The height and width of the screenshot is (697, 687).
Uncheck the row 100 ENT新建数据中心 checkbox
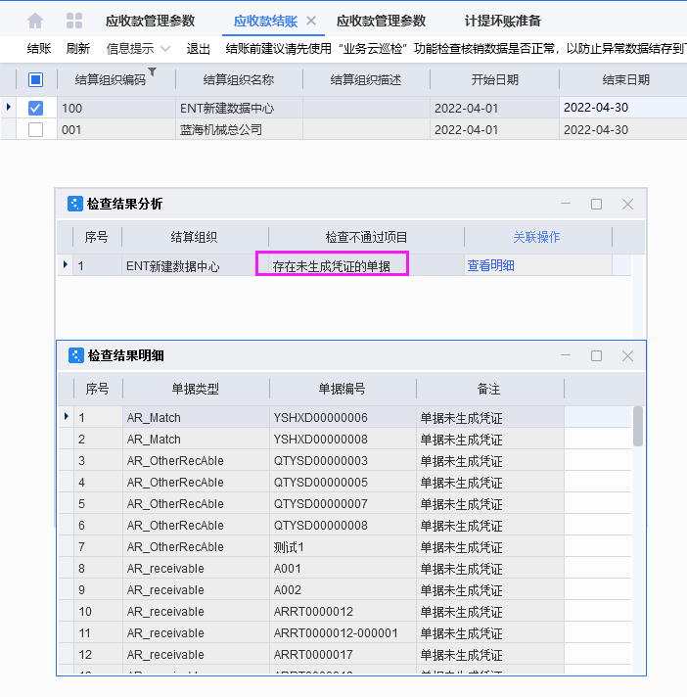36,109
